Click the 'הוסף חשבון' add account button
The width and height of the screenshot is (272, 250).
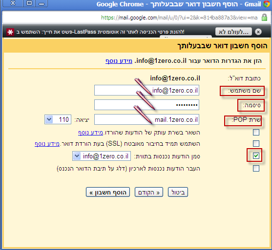(x=108, y=192)
